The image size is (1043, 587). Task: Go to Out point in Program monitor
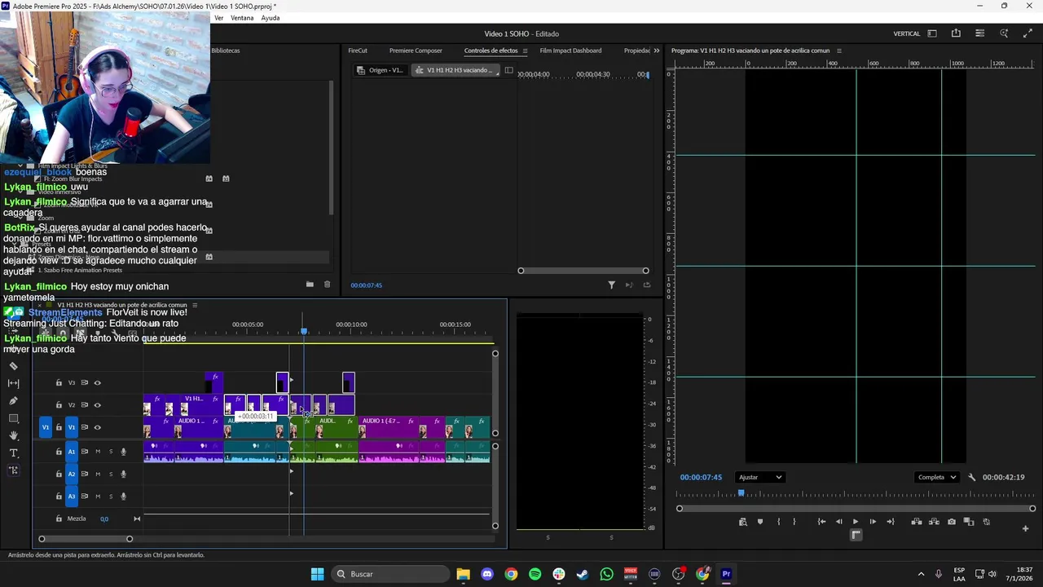pos(891,522)
